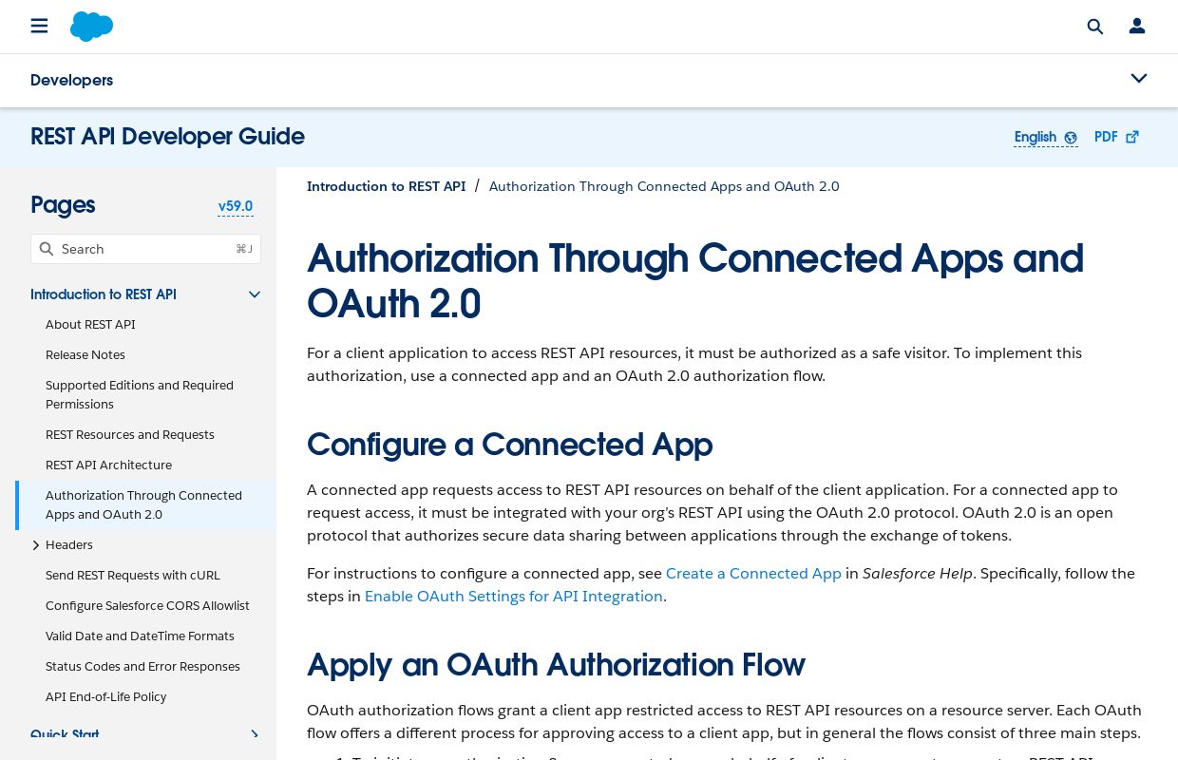The image size is (1178, 760).
Task: Click the globe icon beside English
Action: pos(1071,138)
